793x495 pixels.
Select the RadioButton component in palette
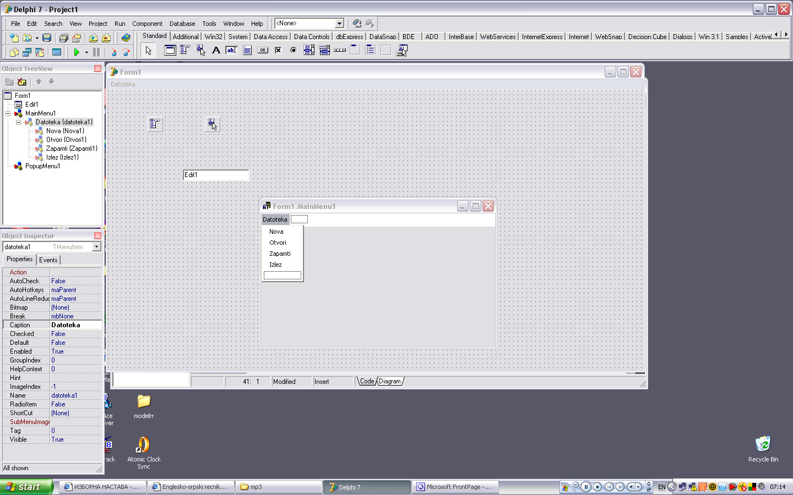pos(294,50)
